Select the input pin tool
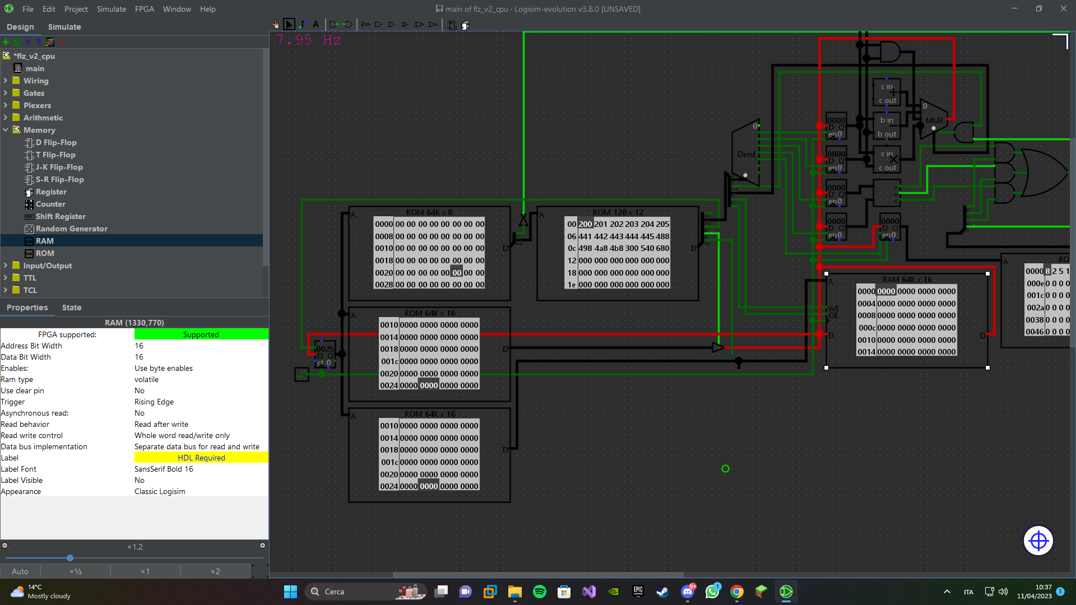The width and height of the screenshot is (1076, 605). 333,25
